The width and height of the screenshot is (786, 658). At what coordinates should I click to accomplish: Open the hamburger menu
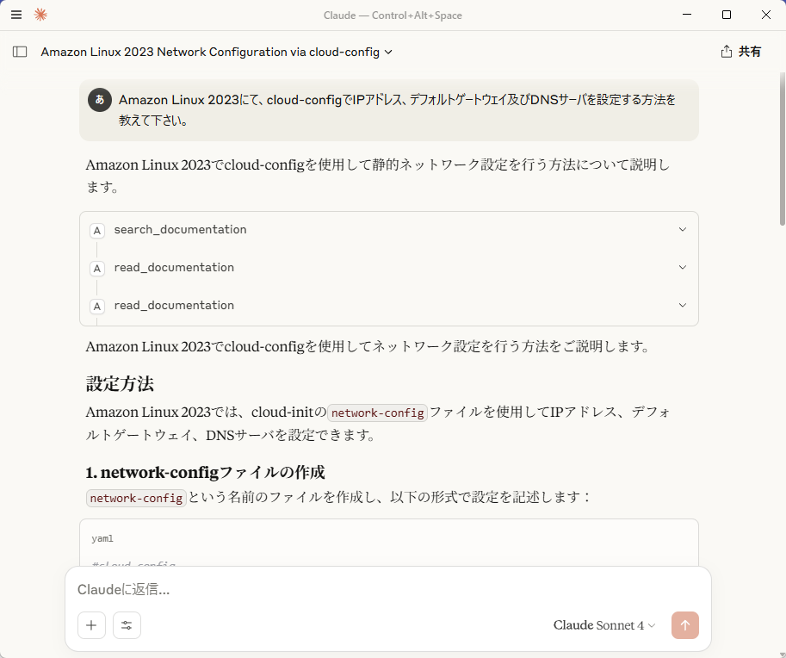[x=16, y=15]
